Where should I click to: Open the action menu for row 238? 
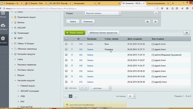point(72,66)
